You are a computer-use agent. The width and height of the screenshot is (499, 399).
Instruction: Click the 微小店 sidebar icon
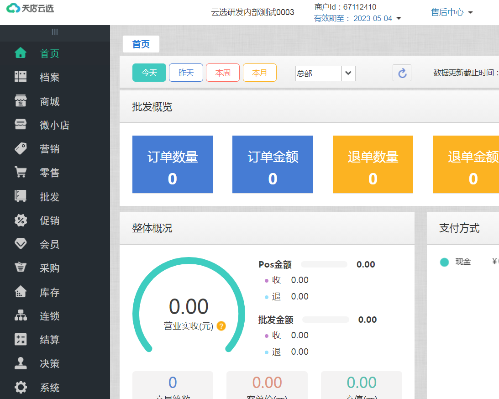tap(21, 125)
